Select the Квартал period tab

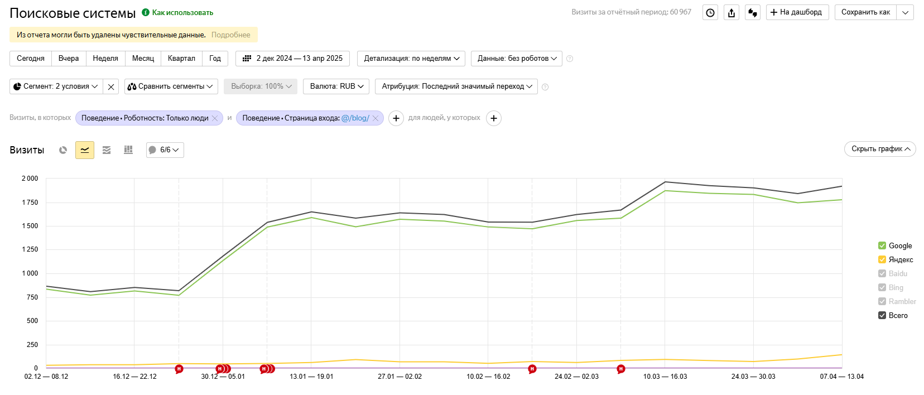click(x=181, y=59)
